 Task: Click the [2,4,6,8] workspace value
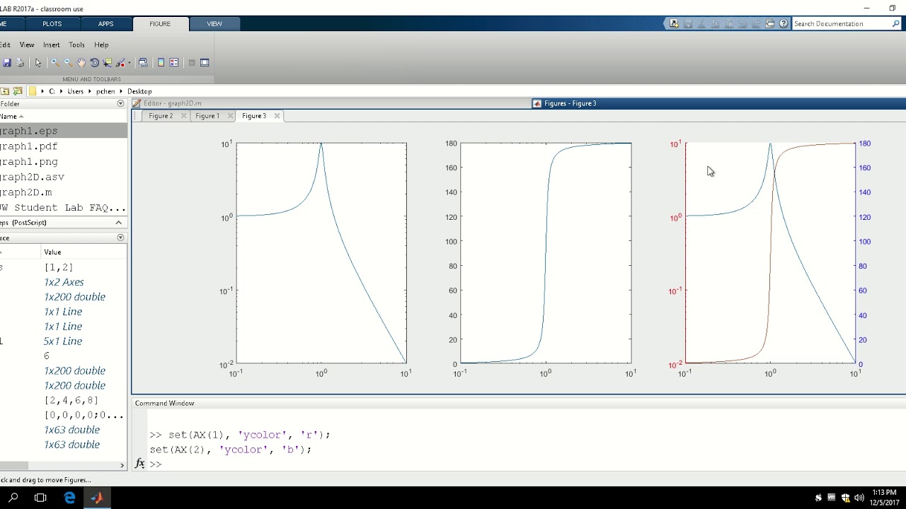click(71, 400)
